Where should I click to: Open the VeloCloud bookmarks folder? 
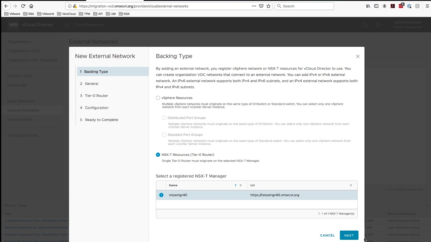click(x=66, y=14)
